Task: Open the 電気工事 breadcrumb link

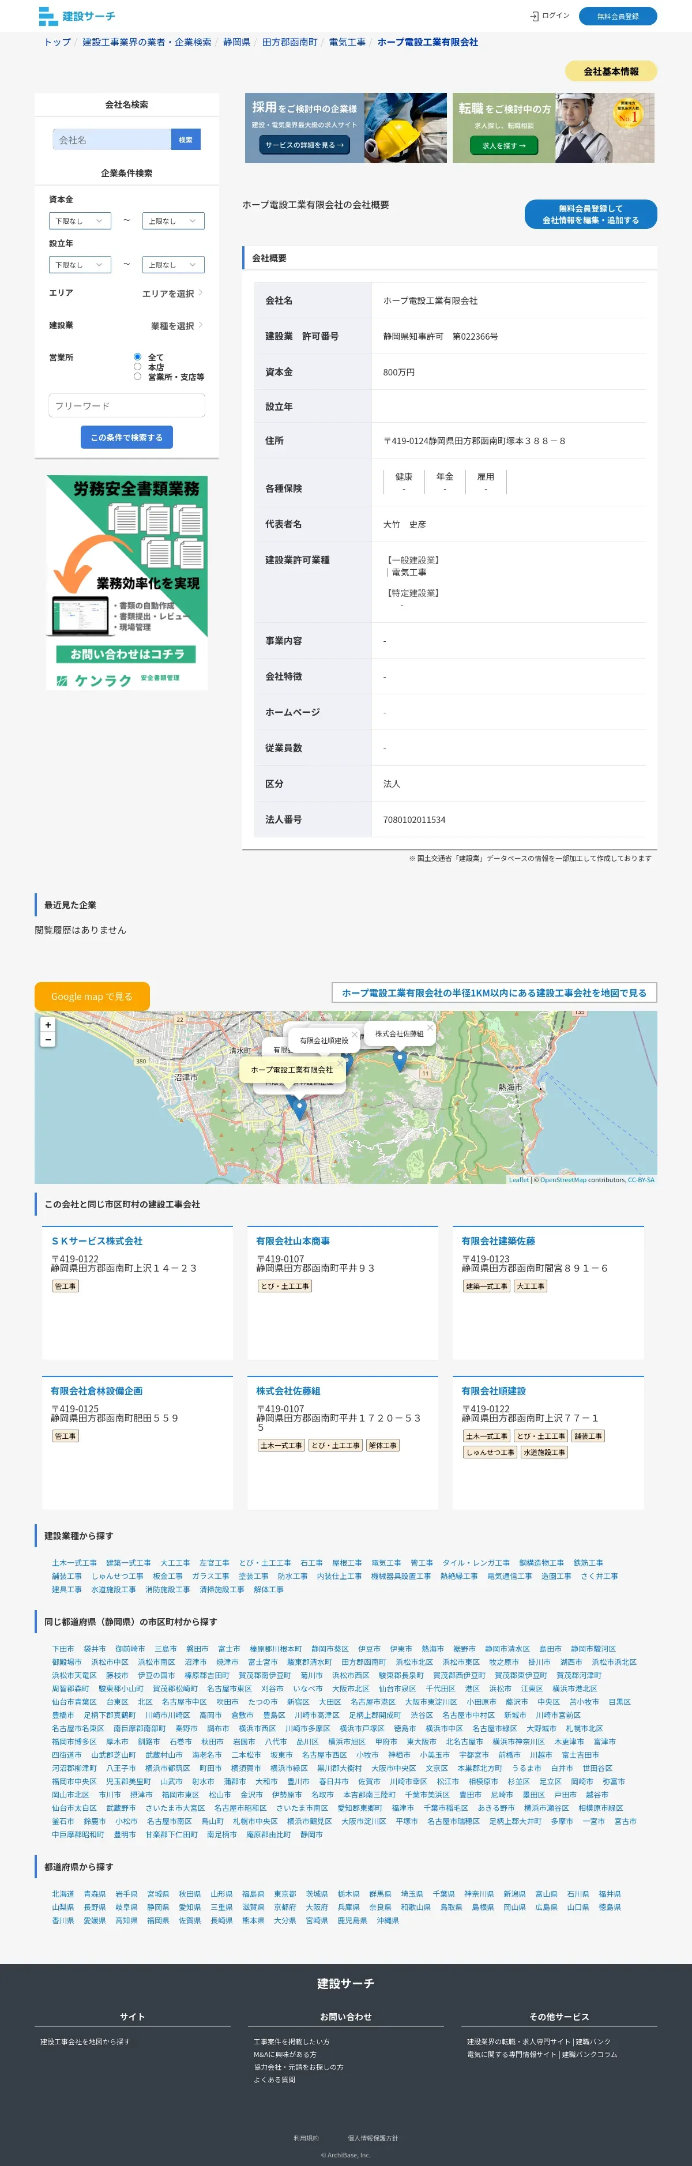Action: pyautogui.click(x=347, y=42)
